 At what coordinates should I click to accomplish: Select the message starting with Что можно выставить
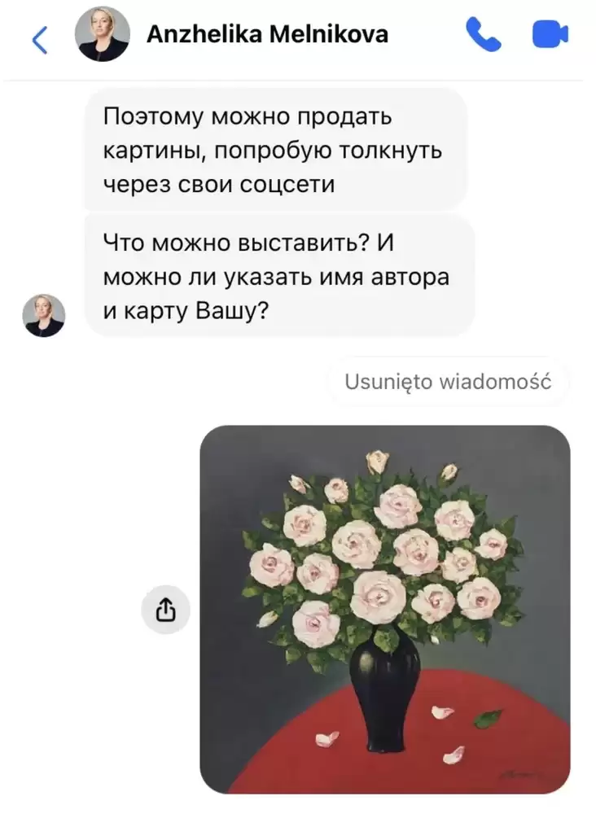pos(279,276)
